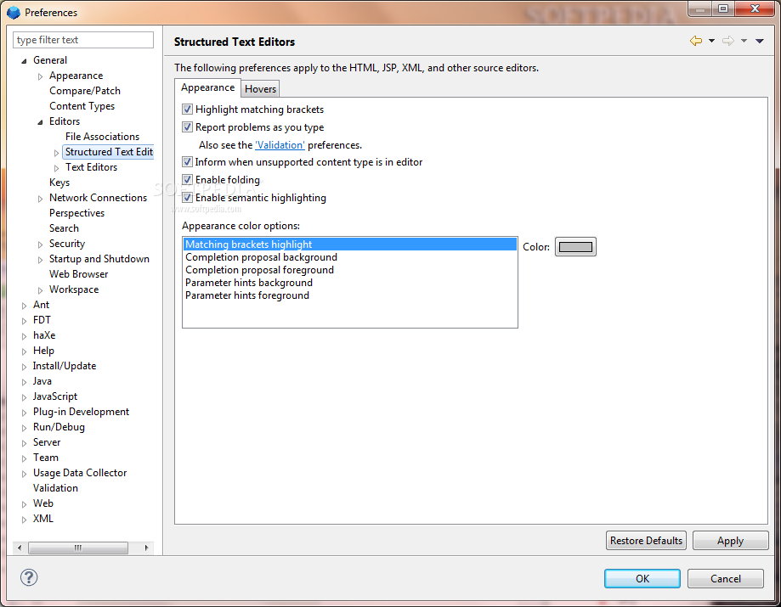The width and height of the screenshot is (781, 607).
Task: Expand the Team preferences node
Action: (24, 458)
